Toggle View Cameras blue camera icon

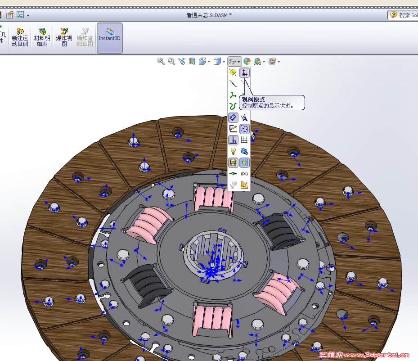244,151
